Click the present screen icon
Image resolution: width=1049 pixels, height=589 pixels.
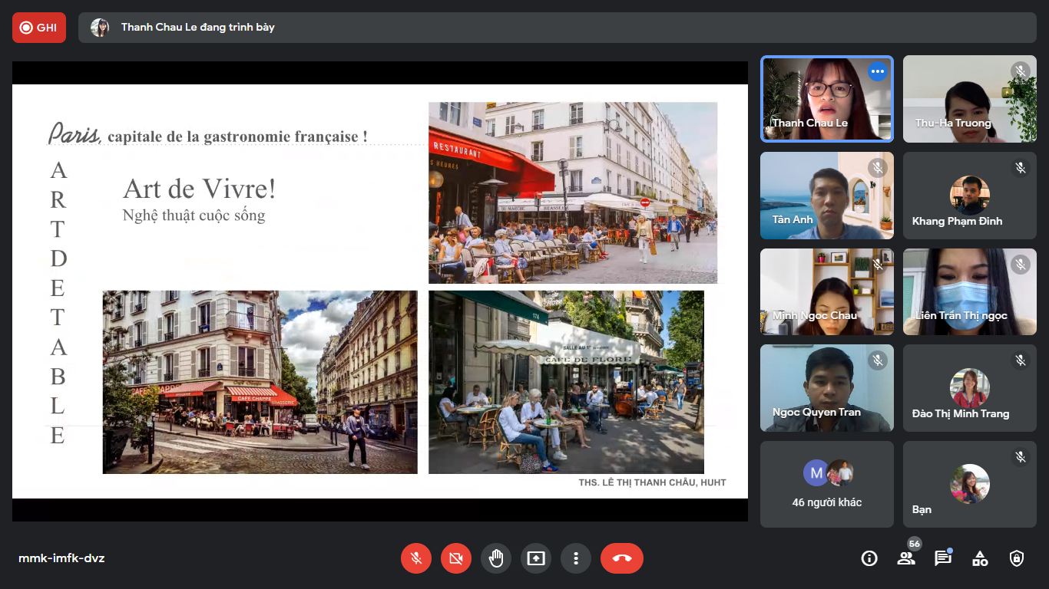(536, 558)
